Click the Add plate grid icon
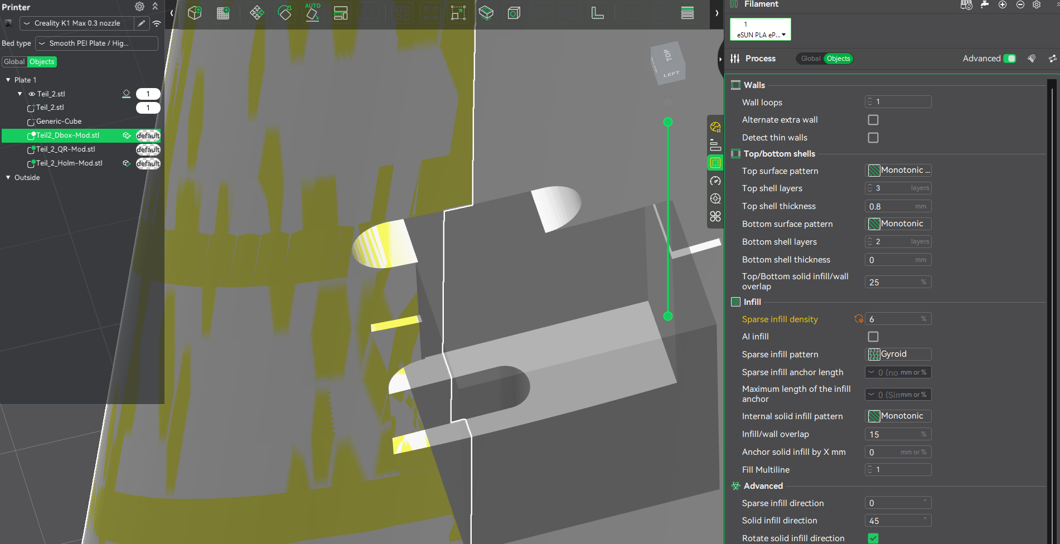 coord(223,13)
